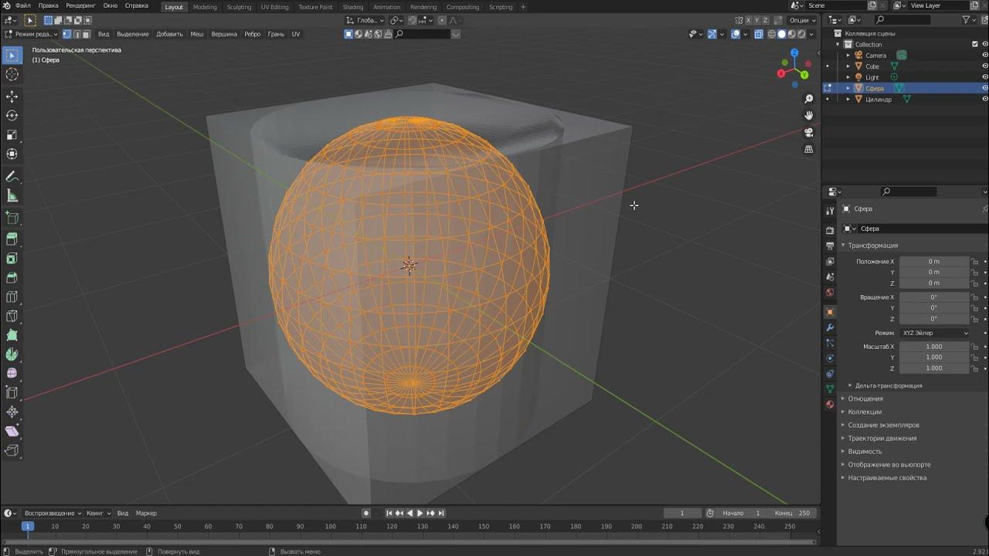This screenshot has height=556, width=989.
Task: Click the viewport zoom magnifier gizmo
Action: coord(809,99)
